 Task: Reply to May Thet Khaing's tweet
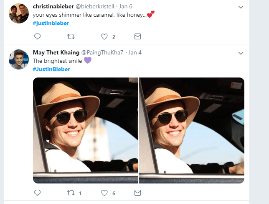(37, 193)
